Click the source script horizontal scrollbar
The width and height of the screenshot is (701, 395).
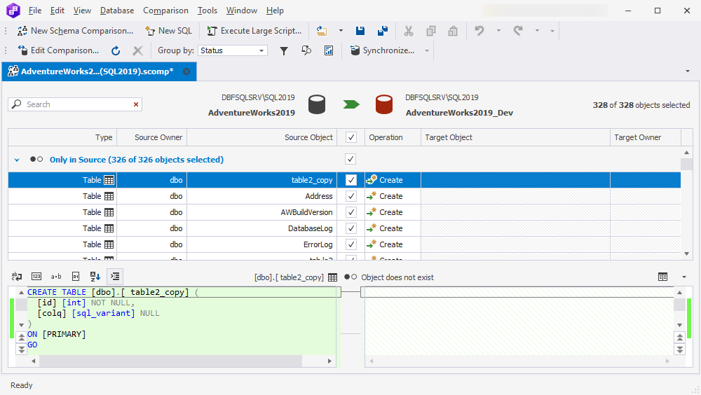(x=181, y=361)
